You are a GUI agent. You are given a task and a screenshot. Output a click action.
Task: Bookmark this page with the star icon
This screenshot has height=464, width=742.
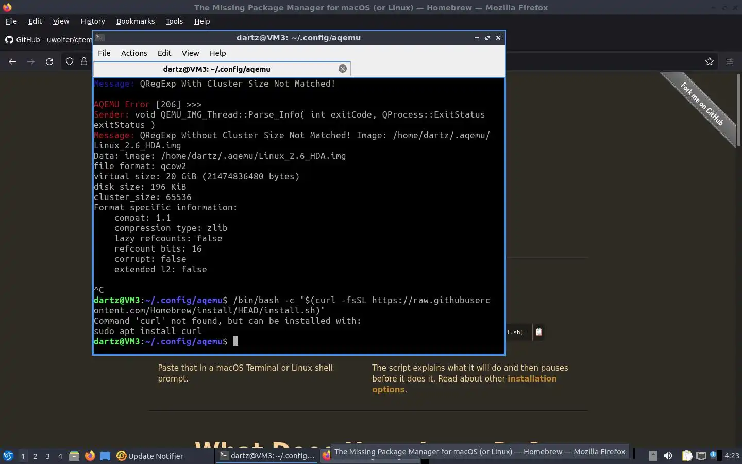710,61
